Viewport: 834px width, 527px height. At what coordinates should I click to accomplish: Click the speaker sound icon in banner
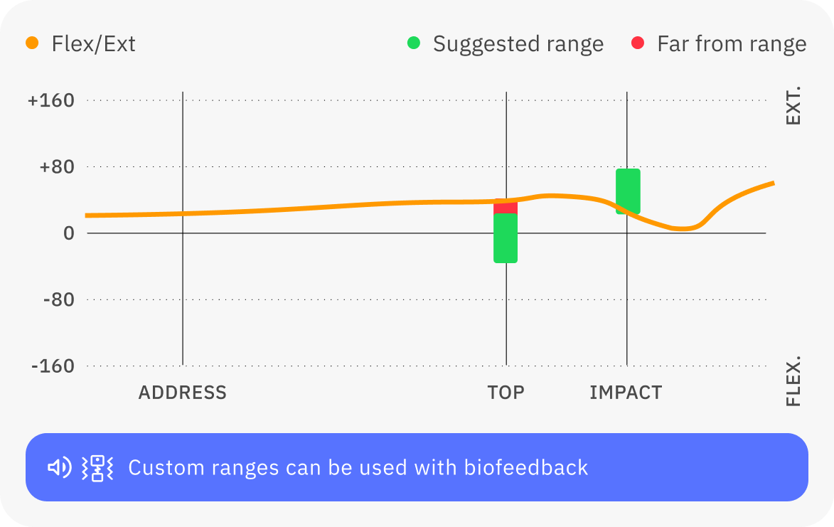tap(59, 467)
